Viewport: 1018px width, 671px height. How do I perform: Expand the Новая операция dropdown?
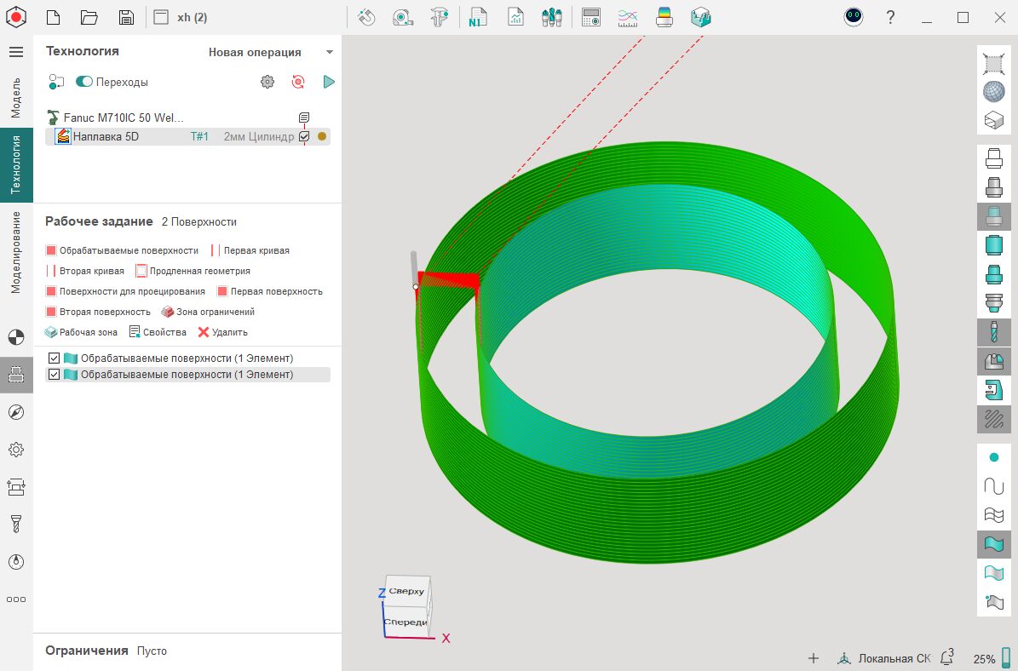coord(330,52)
